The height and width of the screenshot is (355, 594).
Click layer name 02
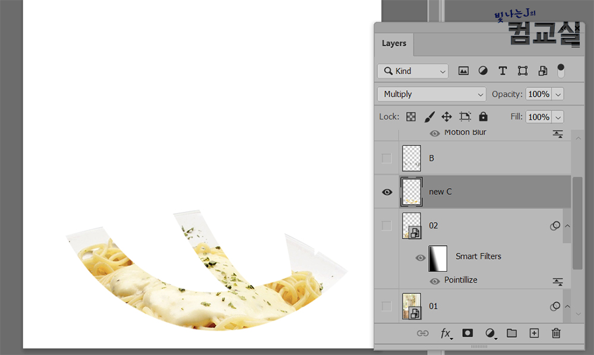click(434, 226)
